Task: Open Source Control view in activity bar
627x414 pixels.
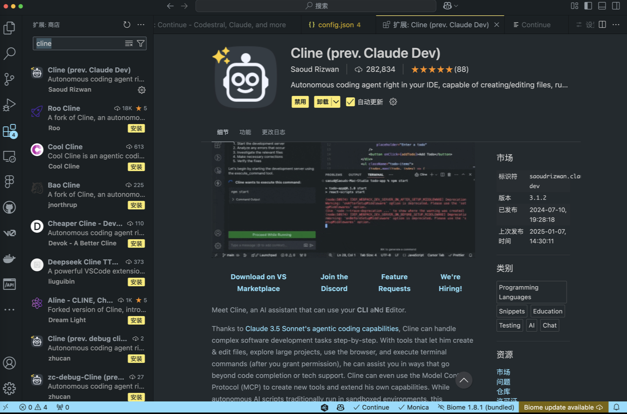Action: 9,79
